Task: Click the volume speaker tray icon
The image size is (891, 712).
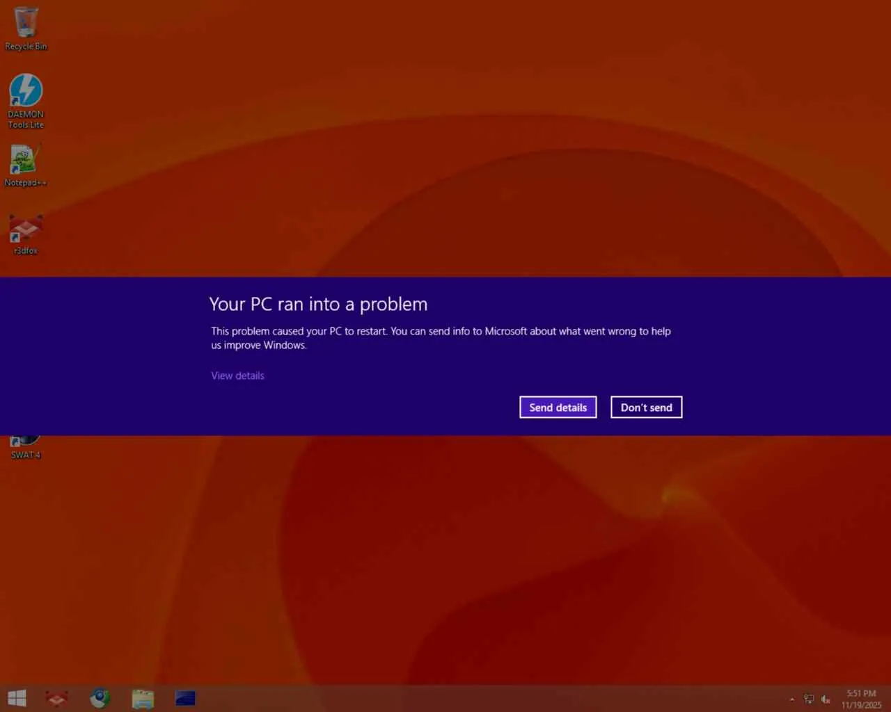Action: click(826, 699)
